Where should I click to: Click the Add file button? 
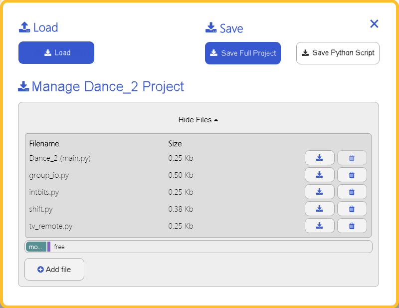coord(54,269)
